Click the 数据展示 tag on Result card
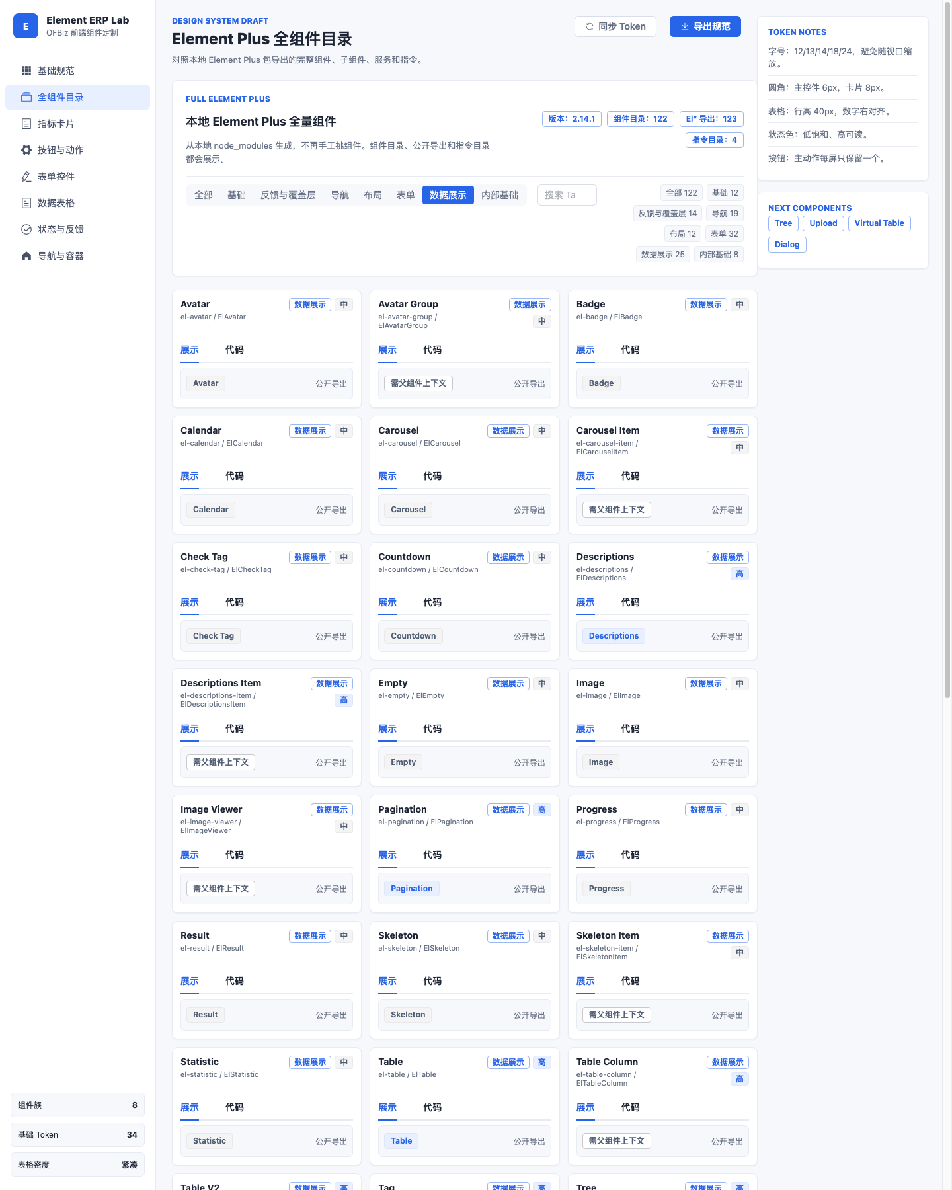The width and height of the screenshot is (952, 1190). (310, 936)
